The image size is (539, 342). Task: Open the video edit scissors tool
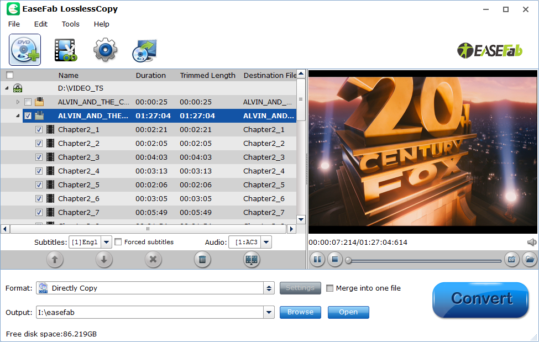pyautogui.click(x=65, y=50)
